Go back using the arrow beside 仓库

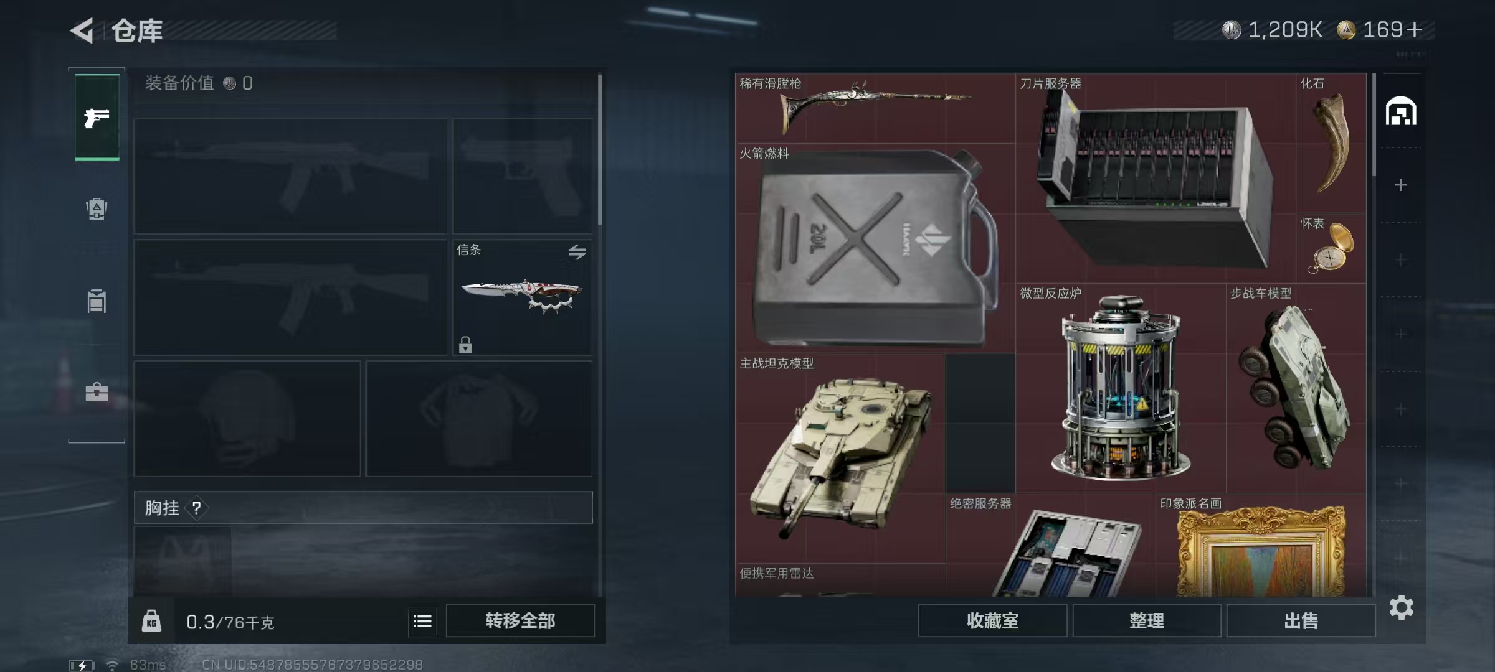point(82,30)
